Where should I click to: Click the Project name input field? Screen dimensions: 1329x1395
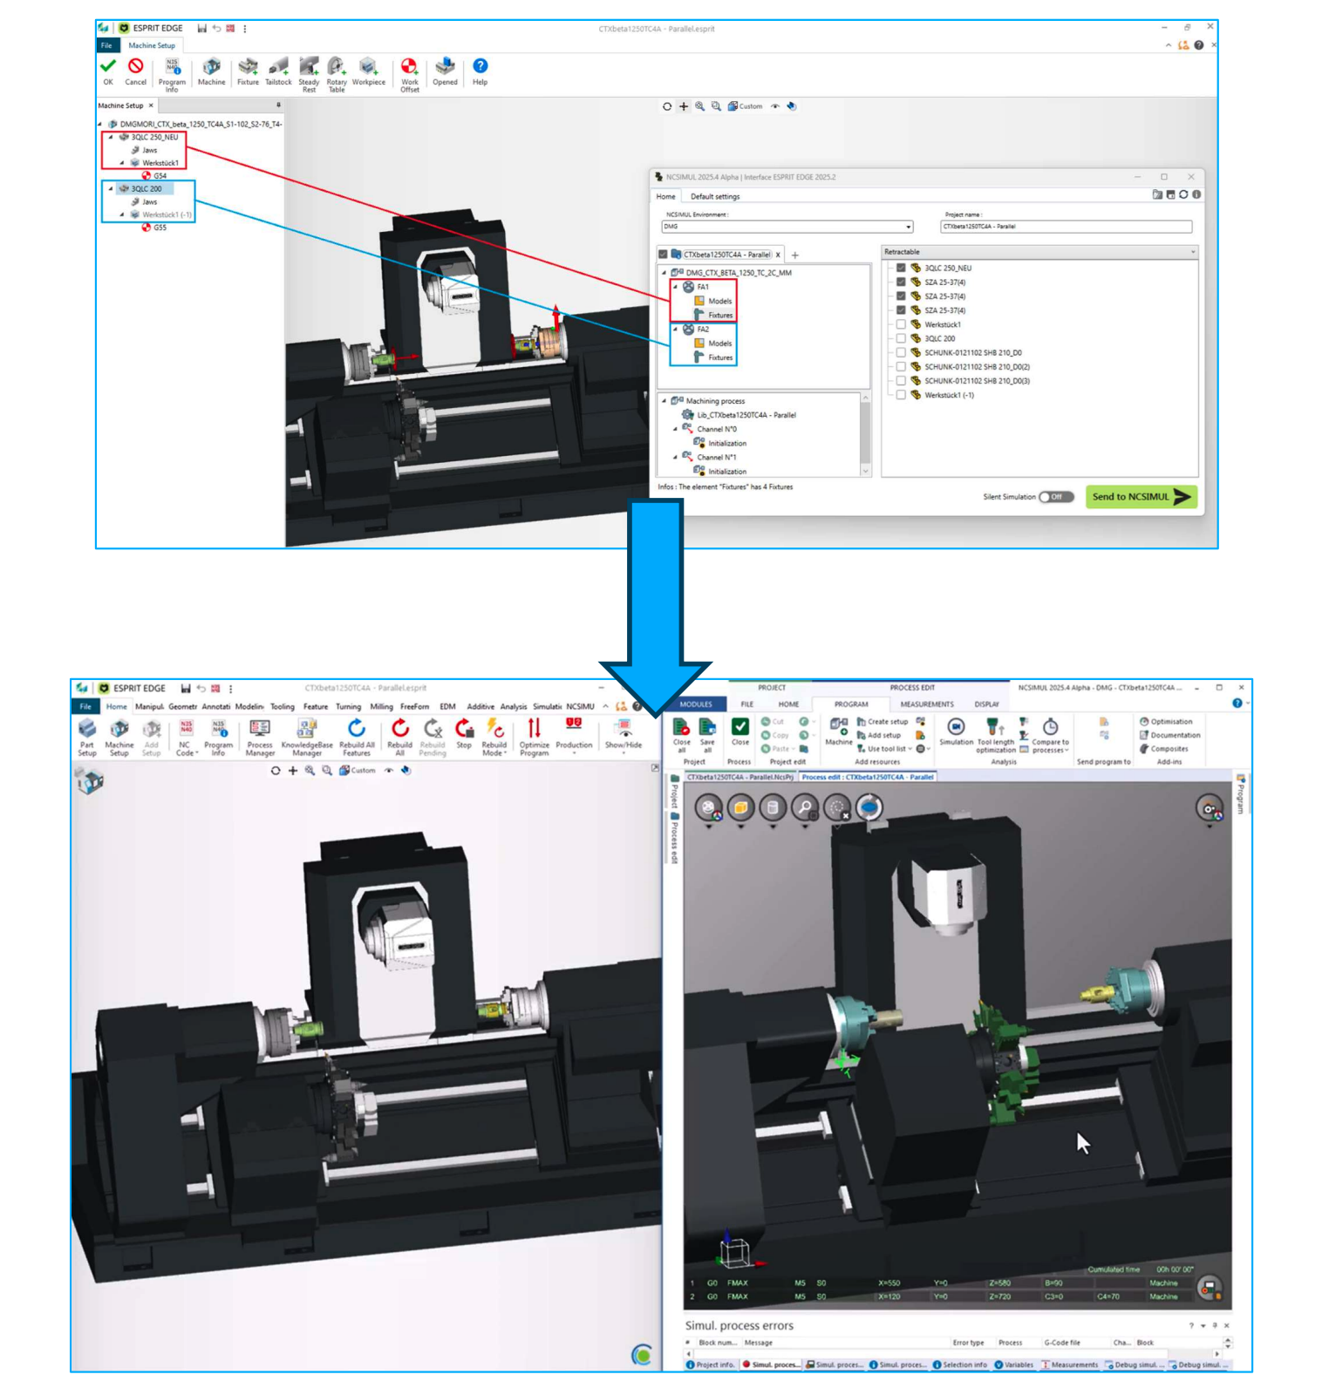tap(1065, 227)
